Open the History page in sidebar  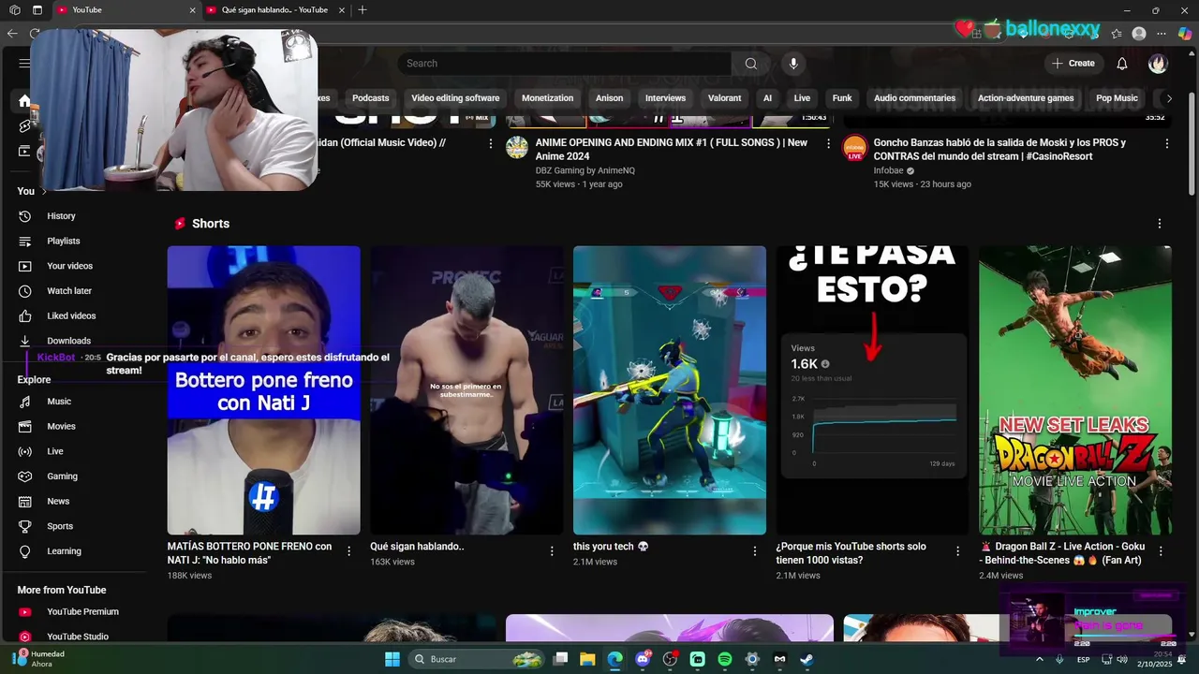coord(61,216)
